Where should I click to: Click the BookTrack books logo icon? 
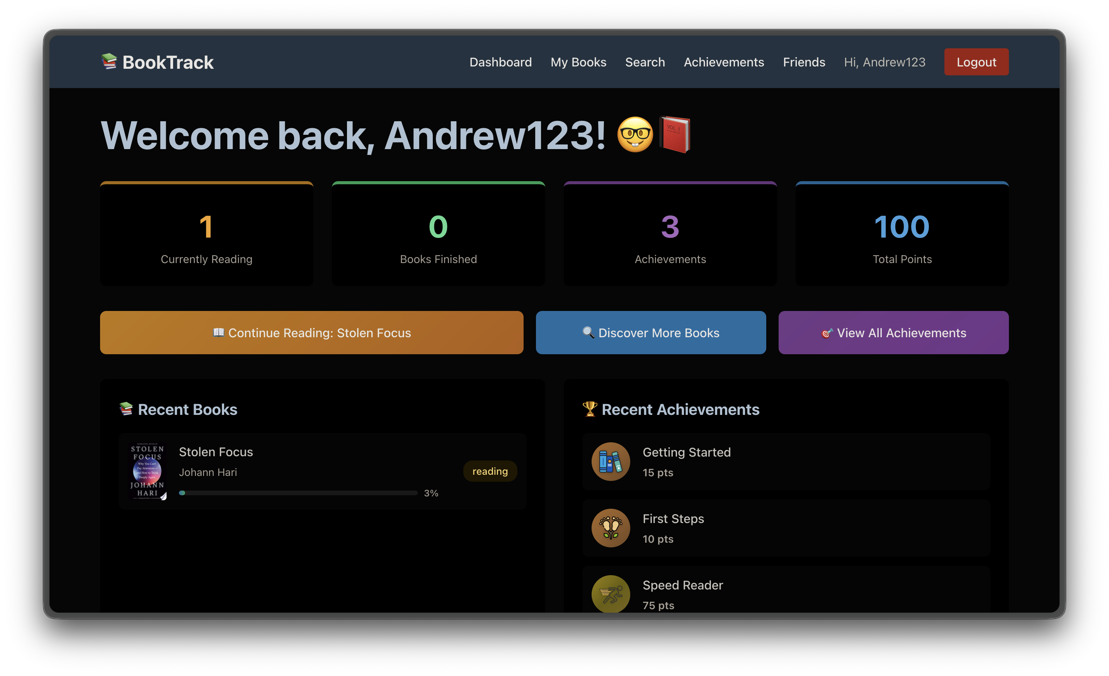pos(109,62)
